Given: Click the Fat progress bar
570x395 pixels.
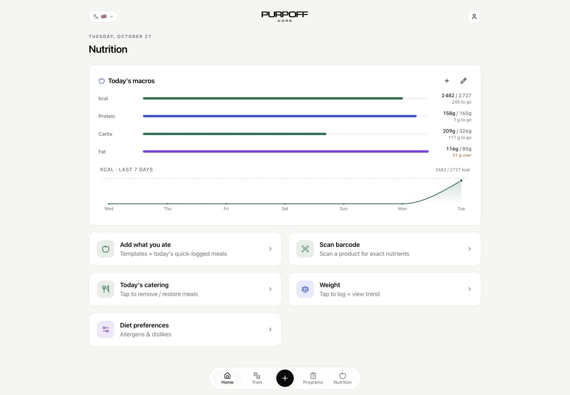Looking at the screenshot, I should tap(286, 151).
